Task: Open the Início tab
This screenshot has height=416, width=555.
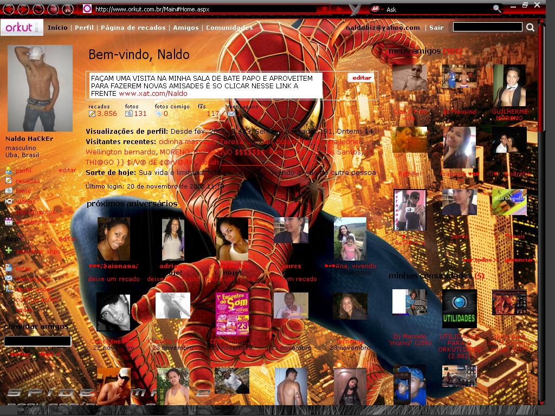Action: pos(57,28)
